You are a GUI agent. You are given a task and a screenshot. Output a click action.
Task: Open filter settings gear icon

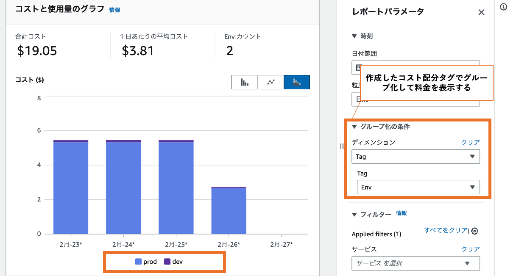point(475,231)
